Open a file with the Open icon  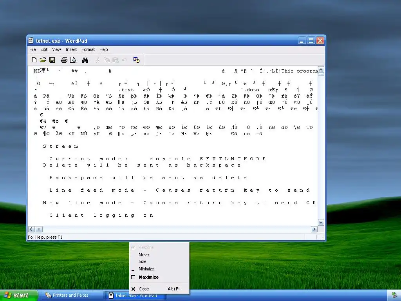pyautogui.click(x=43, y=60)
